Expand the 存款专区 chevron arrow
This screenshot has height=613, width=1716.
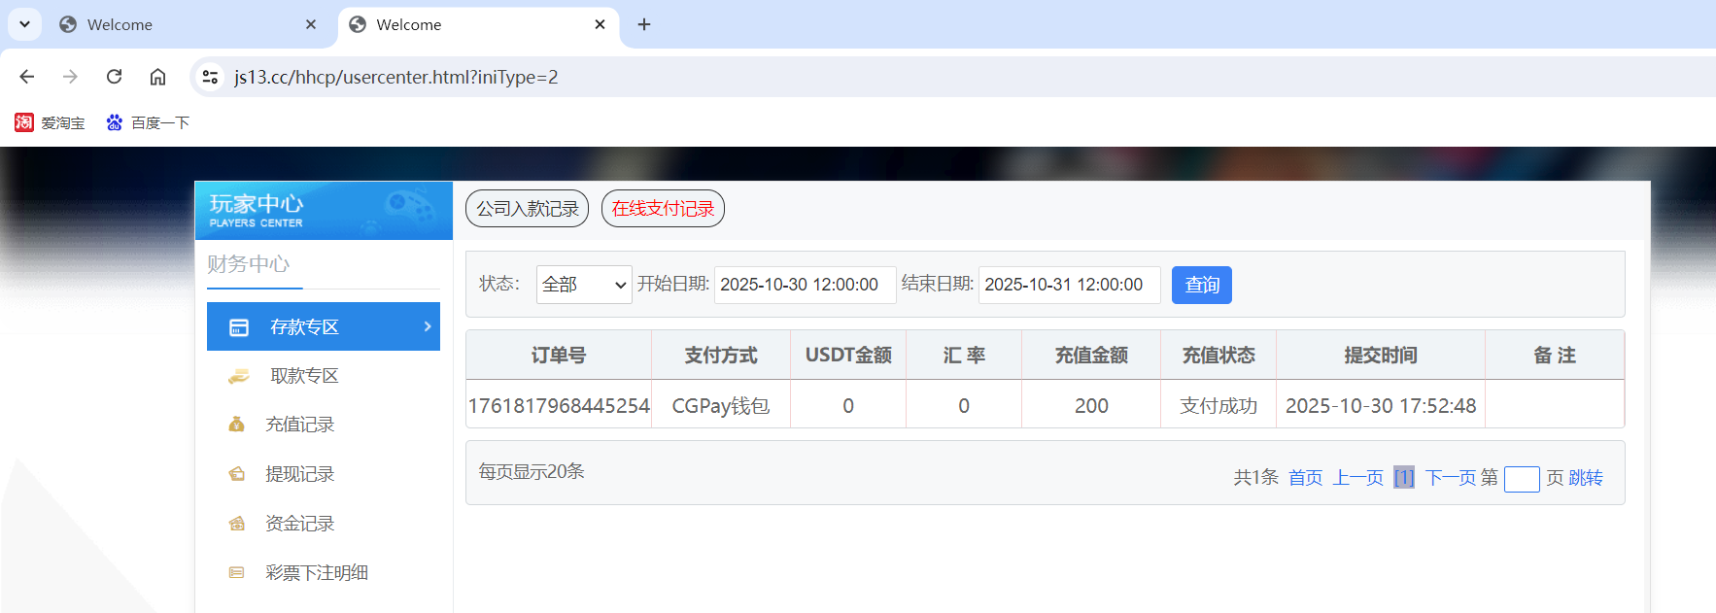pyautogui.click(x=428, y=326)
